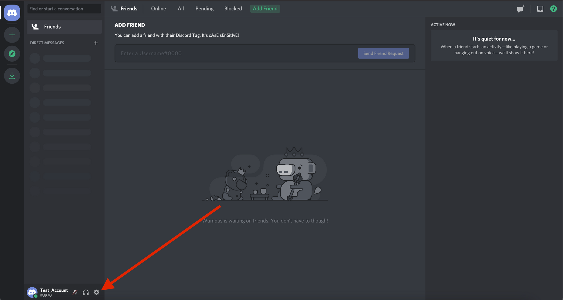Click the DIRECT MESSAGES header text
Screen dimensions: 563x300
pyautogui.click(x=47, y=43)
